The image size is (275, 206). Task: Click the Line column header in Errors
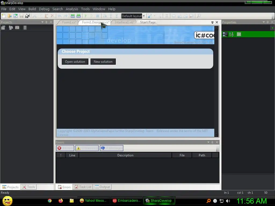pyautogui.click(x=72, y=155)
